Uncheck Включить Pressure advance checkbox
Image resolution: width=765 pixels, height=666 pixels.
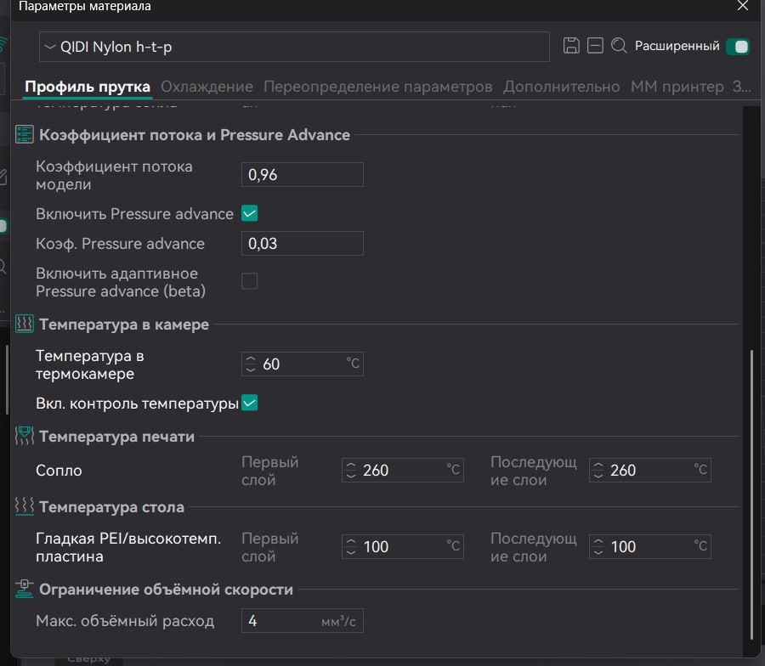click(250, 214)
